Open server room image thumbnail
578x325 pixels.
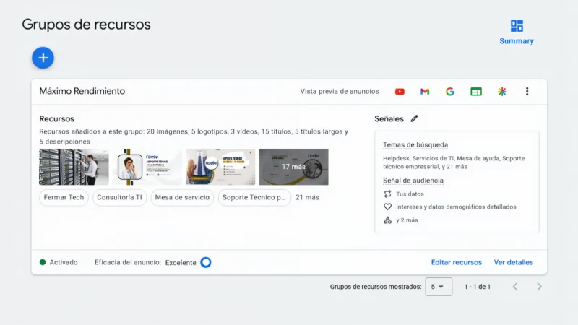tap(74, 167)
